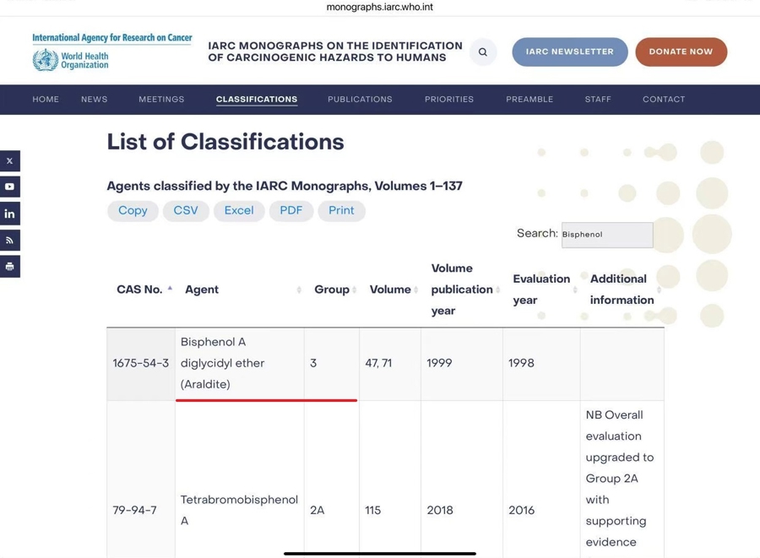The height and width of the screenshot is (558, 760).
Task: Click the printer icon in the sidebar
Action: [10, 267]
